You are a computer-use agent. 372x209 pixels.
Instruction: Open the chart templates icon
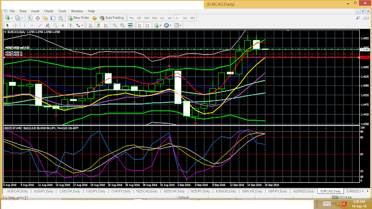point(177,26)
